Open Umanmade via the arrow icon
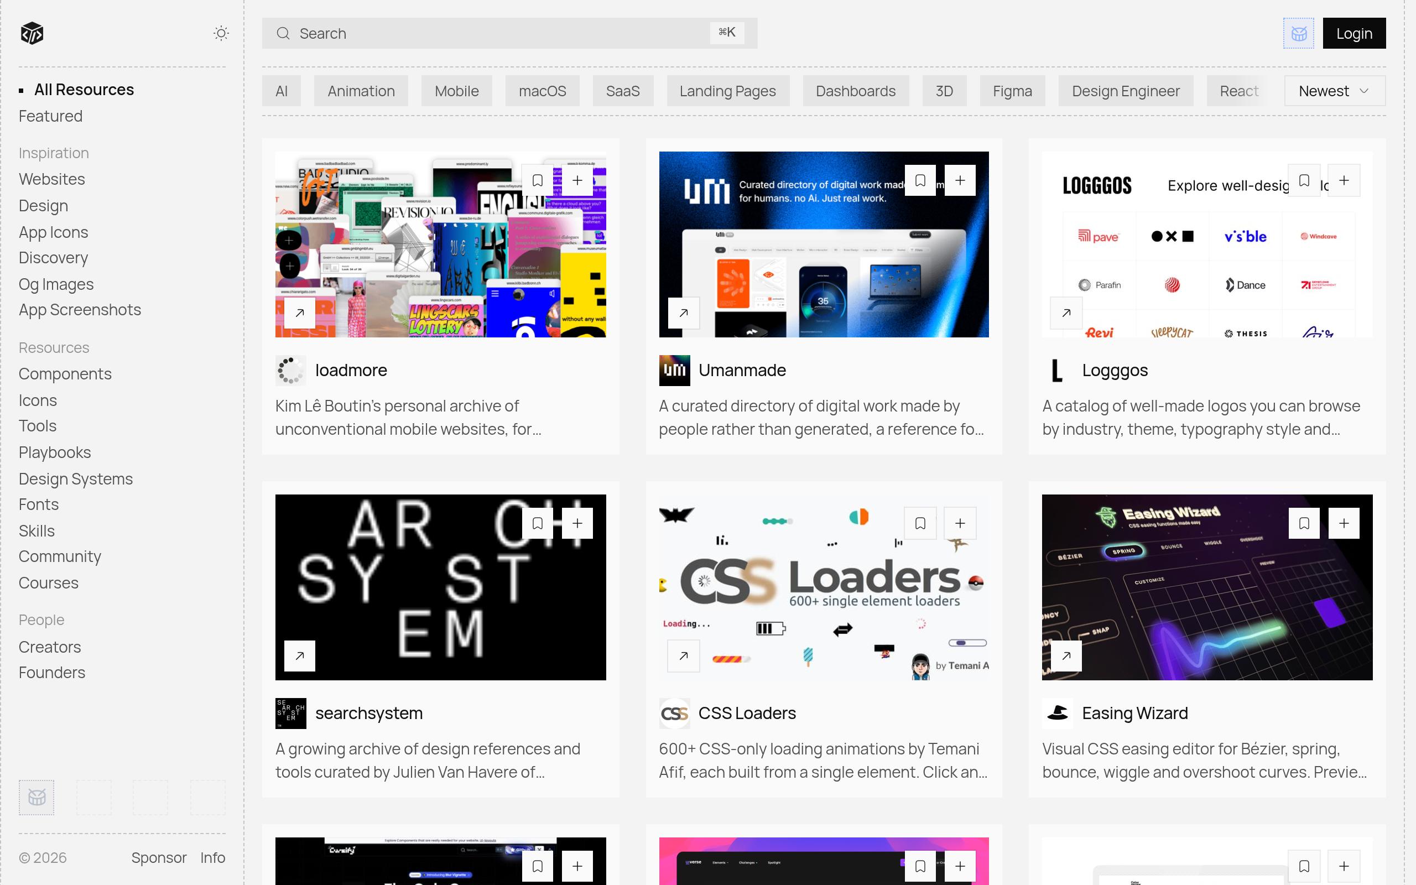Image resolution: width=1416 pixels, height=885 pixels. pyautogui.click(x=684, y=313)
